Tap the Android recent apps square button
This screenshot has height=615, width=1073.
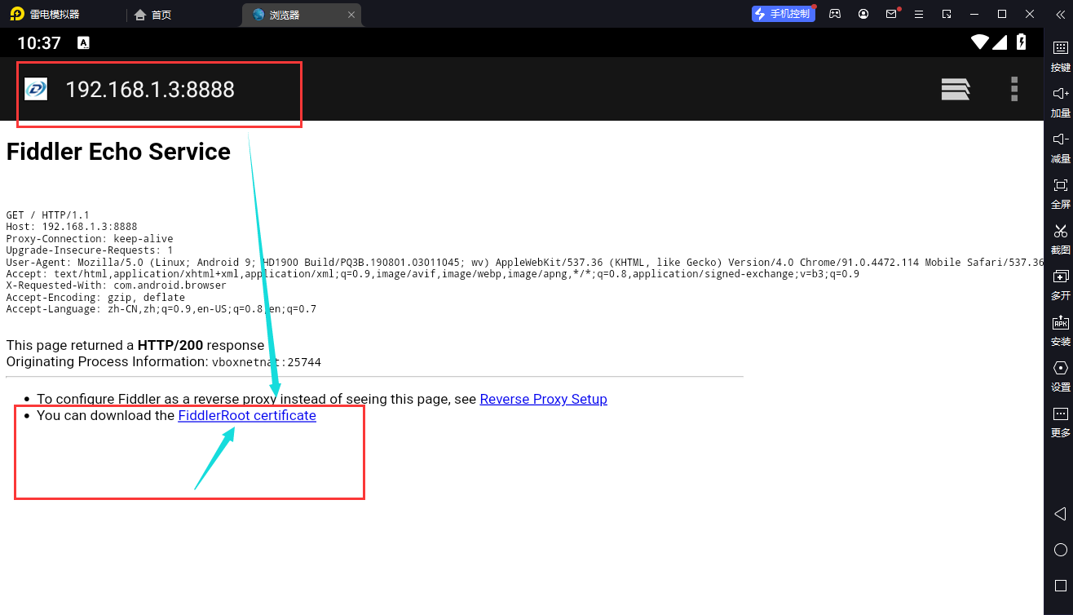(x=1060, y=586)
